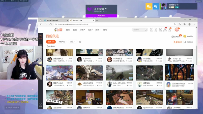Open the browser favorites list icon
Image resolution: width=203 pixels, height=114 pixels.
[180, 24]
